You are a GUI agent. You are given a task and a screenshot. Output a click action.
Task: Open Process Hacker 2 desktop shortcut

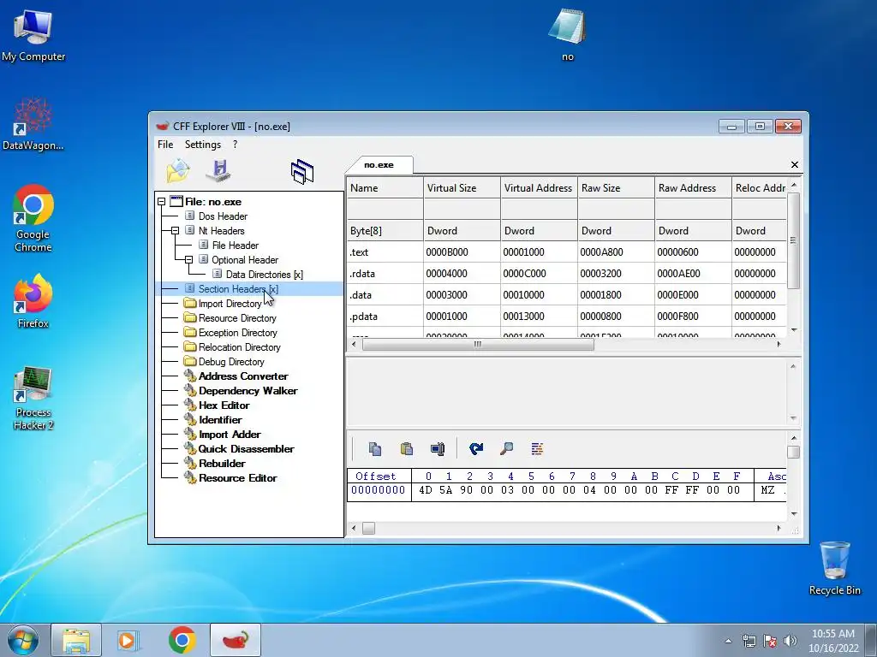point(33,399)
